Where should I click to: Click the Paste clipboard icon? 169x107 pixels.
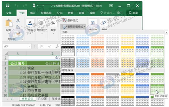[x=9, y=23]
